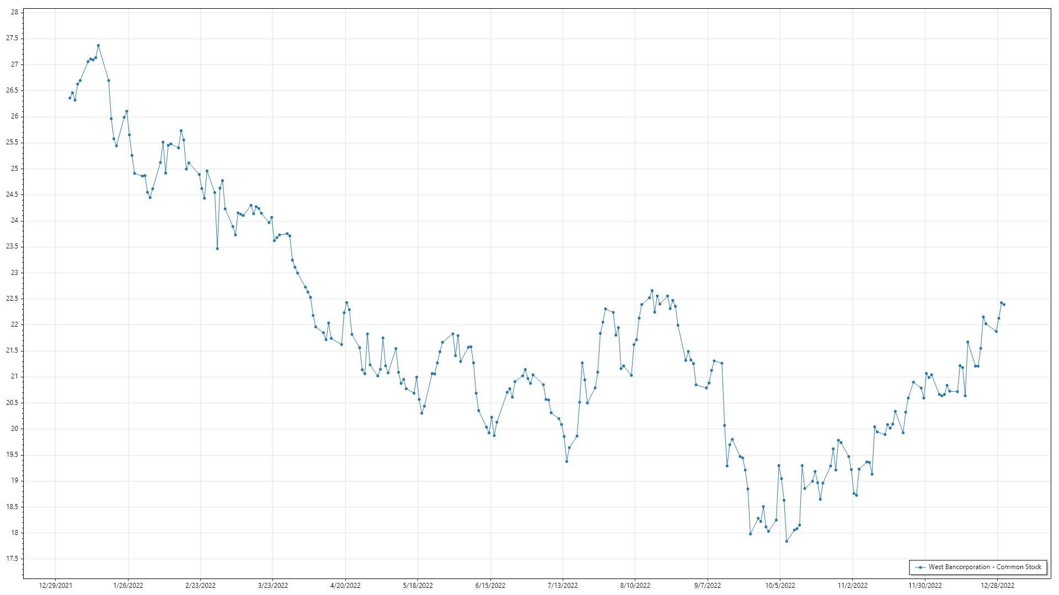
Task: Click the 25 y-axis tick label
Action: coord(14,169)
